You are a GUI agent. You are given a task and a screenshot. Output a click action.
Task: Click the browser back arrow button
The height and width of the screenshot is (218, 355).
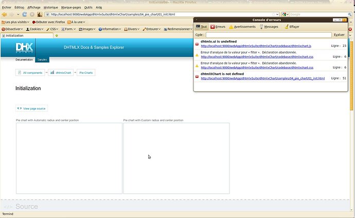[x=4, y=14]
